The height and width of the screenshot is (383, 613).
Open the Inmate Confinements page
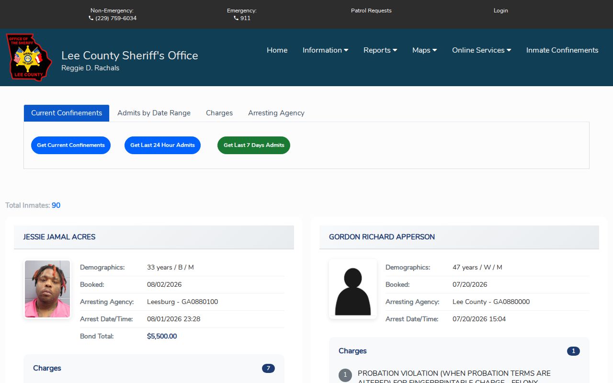(562, 50)
